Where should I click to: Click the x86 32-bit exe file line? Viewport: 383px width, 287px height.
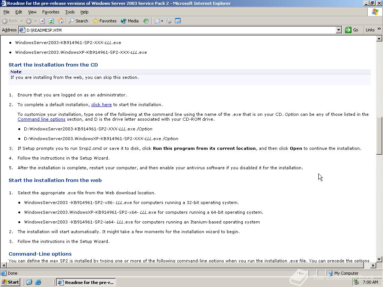131,203
